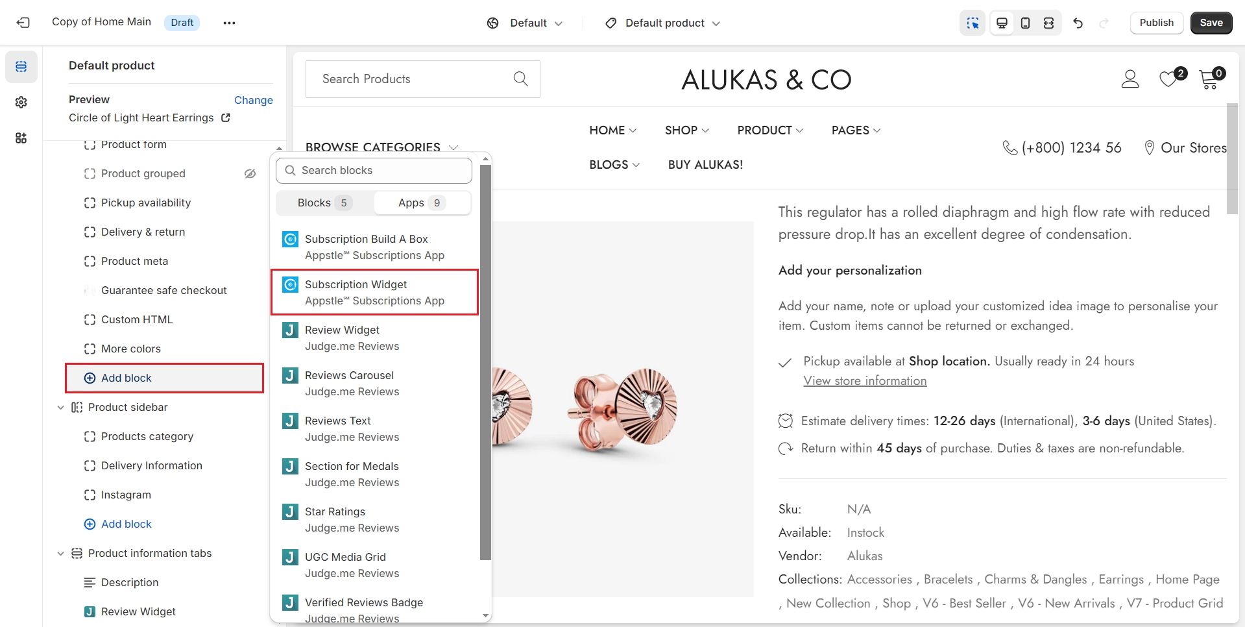Screen dimensions: 1245x627
Task: Open the theme settings gear icon
Action: coord(21,102)
